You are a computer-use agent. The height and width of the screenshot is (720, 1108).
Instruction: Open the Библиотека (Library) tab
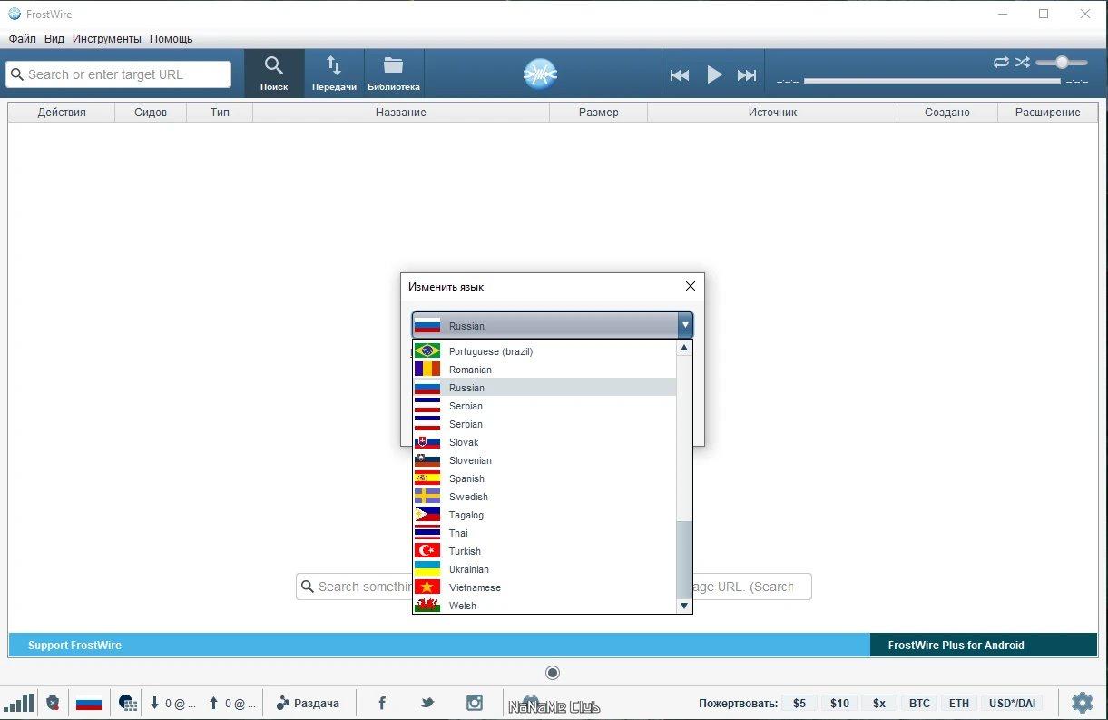pos(394,74)
